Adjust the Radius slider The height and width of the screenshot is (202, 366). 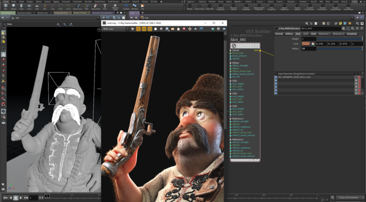click(x=339, y=48)
